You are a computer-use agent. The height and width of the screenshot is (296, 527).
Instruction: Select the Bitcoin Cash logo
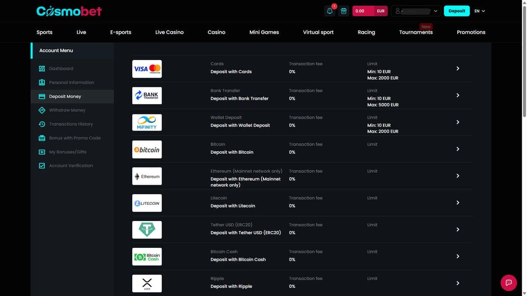click(147, 257)
